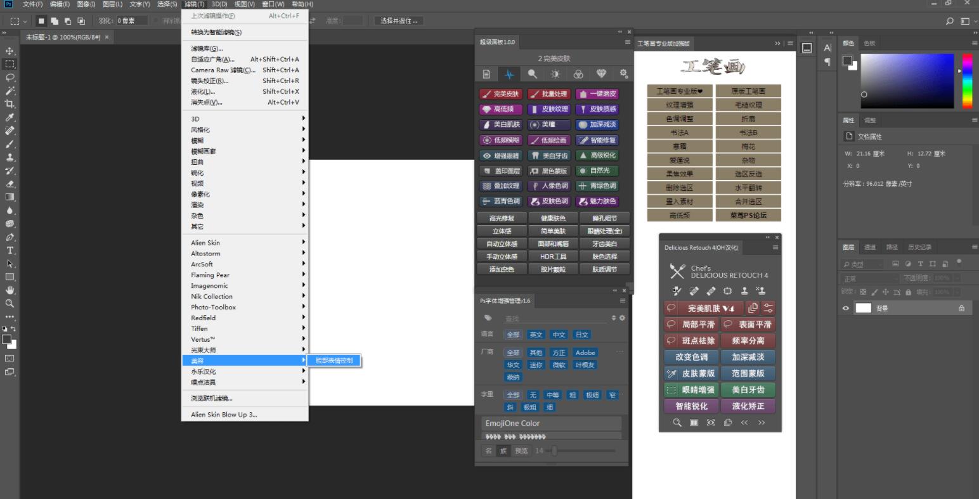Image resolution: width=979 pixels, height=499 pixels.
Task: Switch to the 历史记录 tab
Action: 919,247
